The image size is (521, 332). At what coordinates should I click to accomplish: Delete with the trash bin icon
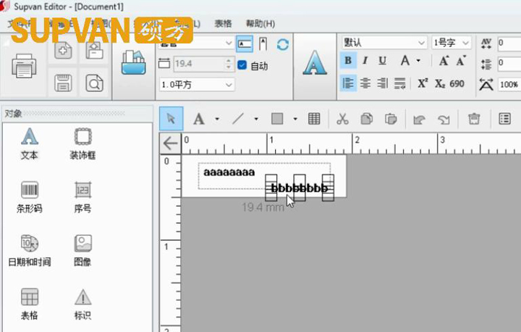[474, 119]
